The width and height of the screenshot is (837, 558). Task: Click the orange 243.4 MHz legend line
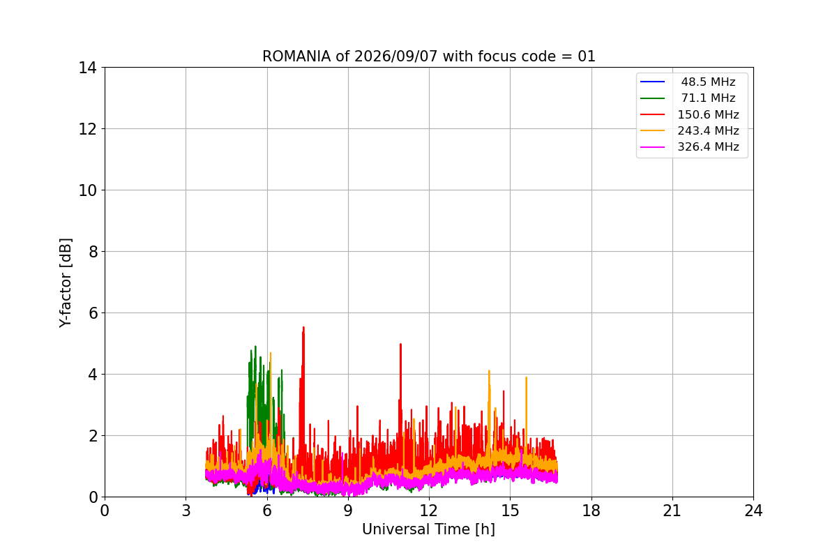[653, 130]
